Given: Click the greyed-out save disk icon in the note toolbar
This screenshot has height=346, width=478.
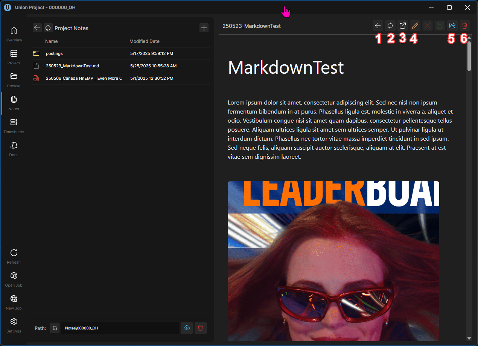Looking at the screenshot, I should coord(440,26).
